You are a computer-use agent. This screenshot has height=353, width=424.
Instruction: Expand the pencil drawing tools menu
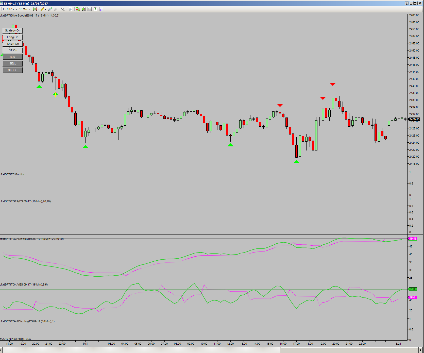43,9
